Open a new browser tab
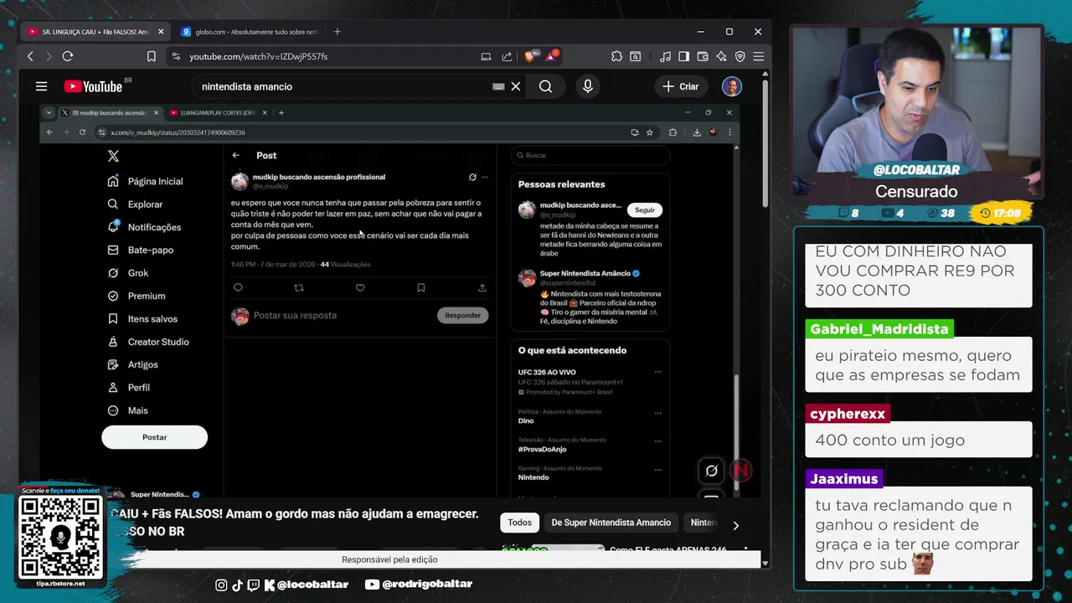Screen dimensions: 1072x603 pyautogui.click(x=337, y=32)
